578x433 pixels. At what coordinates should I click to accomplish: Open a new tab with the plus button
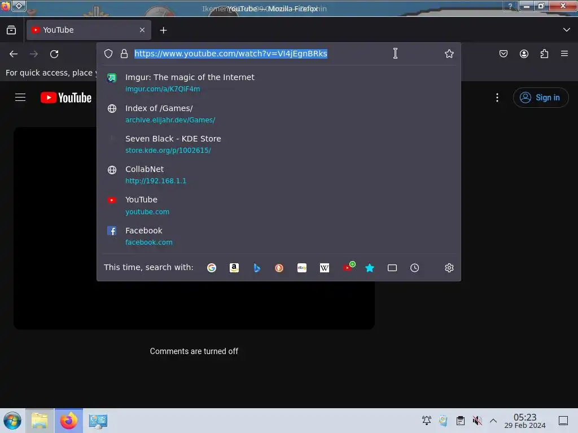tap(163, 30)
